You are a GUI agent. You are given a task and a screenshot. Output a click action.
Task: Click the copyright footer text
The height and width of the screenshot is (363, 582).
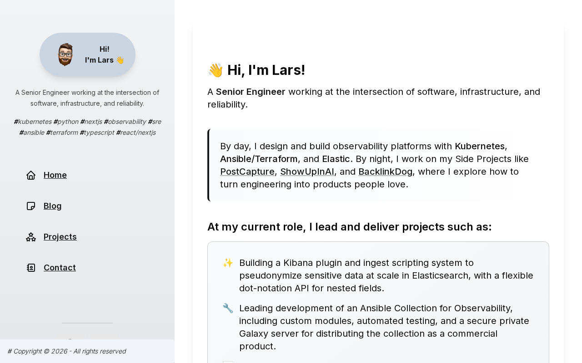click(x=67, y=351)
